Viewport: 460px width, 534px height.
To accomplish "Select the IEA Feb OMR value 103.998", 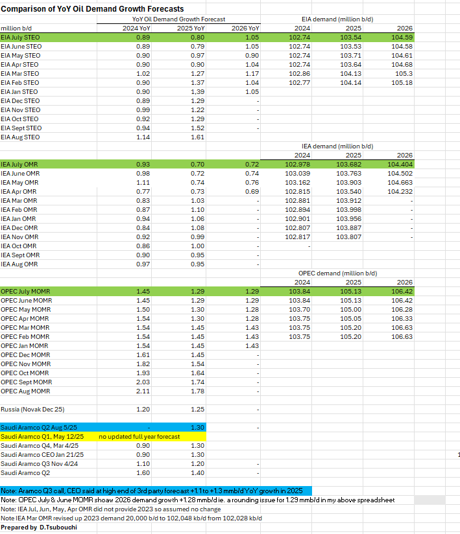I will pos(348,210).
